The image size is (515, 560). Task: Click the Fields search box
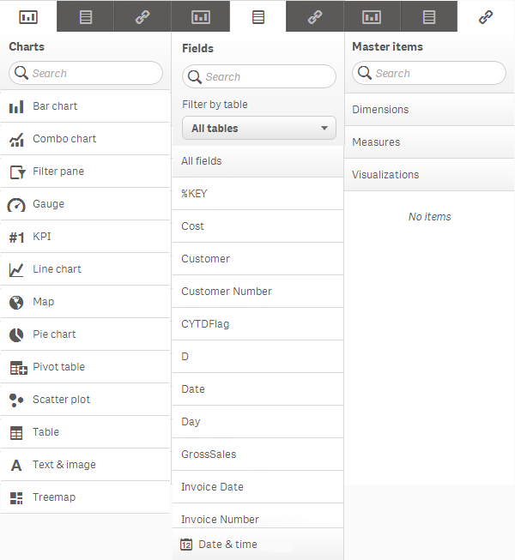pos(266,77)
